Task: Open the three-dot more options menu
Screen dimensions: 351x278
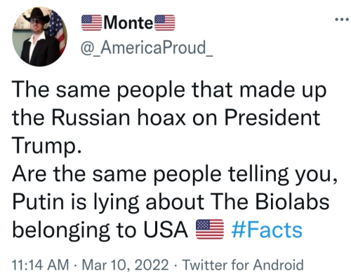Action: [x=342, y=20]
